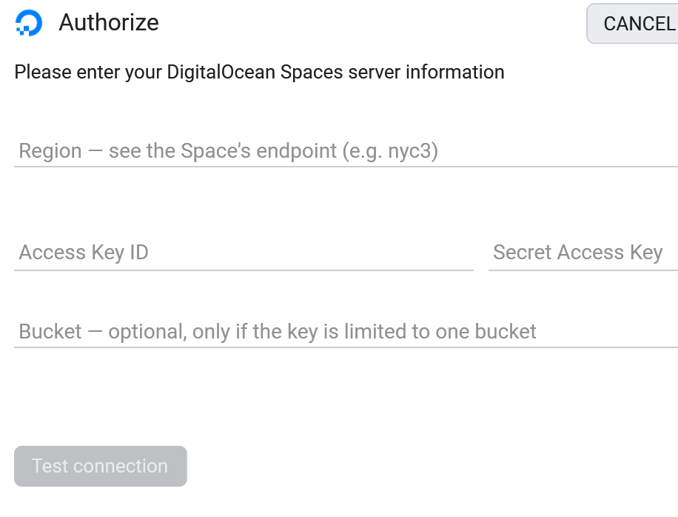Viewport: 678px width, 517px height.
Task: Click the DigitalOcean Spaces server information text
Action: pyautogui.click(x=335, y=73)
